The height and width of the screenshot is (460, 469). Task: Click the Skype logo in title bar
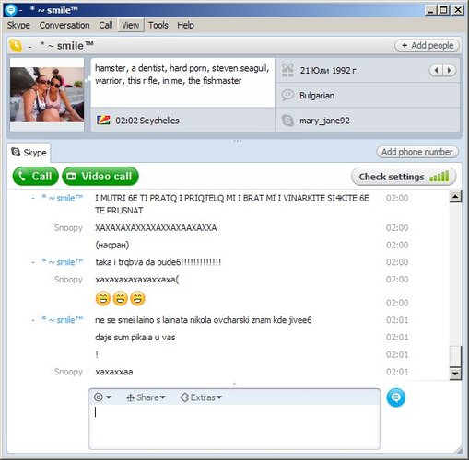(x=11, y=10)
